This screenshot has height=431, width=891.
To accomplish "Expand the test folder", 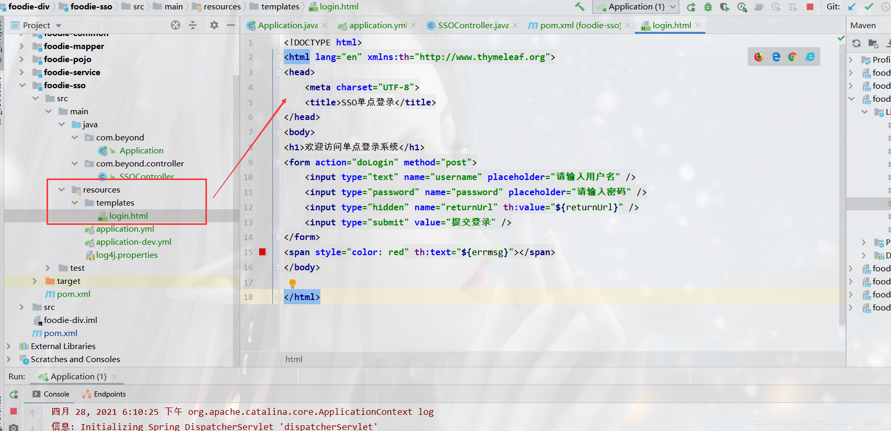I will [48, 268].
